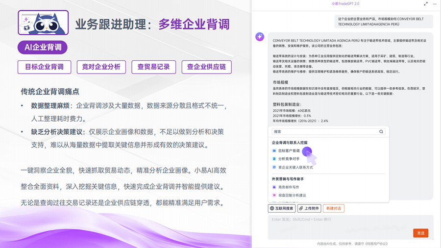Click the icon beside 查企业关键人联系方式
Image resolution: width=441 pixels, height=248 pixels.
click(x=274, y=167)
